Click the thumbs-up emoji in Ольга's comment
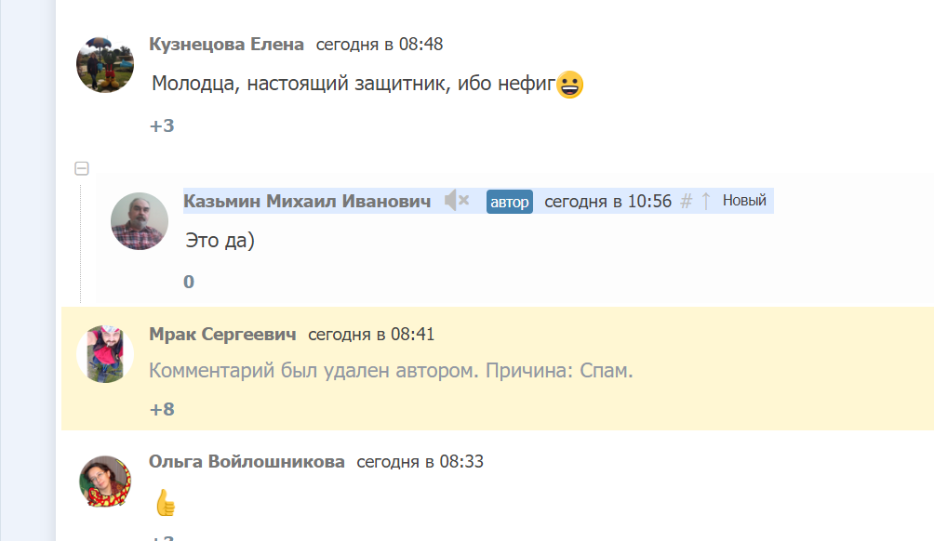Viewport: 934px width, 541px height. point(166,503)
